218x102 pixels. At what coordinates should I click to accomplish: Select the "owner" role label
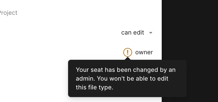tap(144, 52)
